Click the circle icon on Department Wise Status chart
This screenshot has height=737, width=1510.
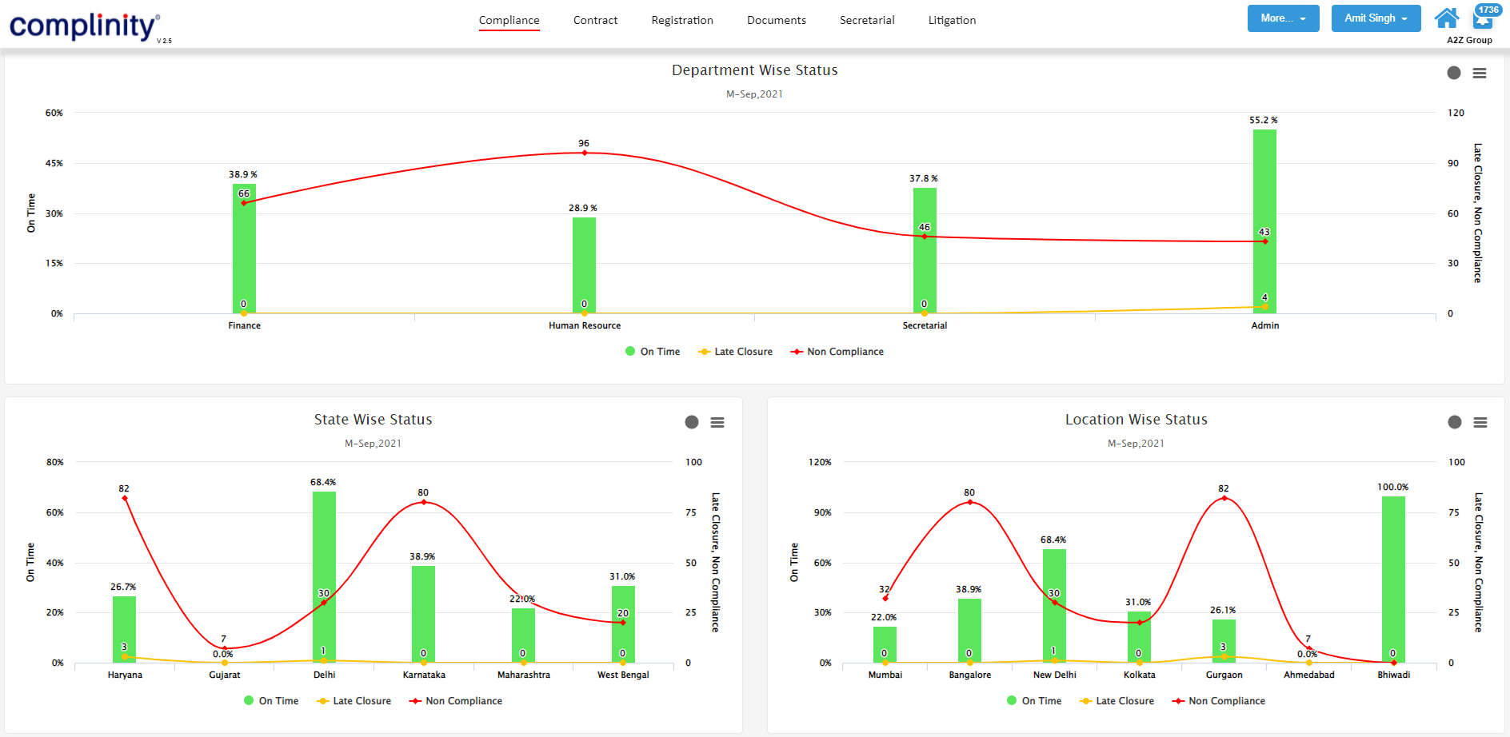(1454, 73)
